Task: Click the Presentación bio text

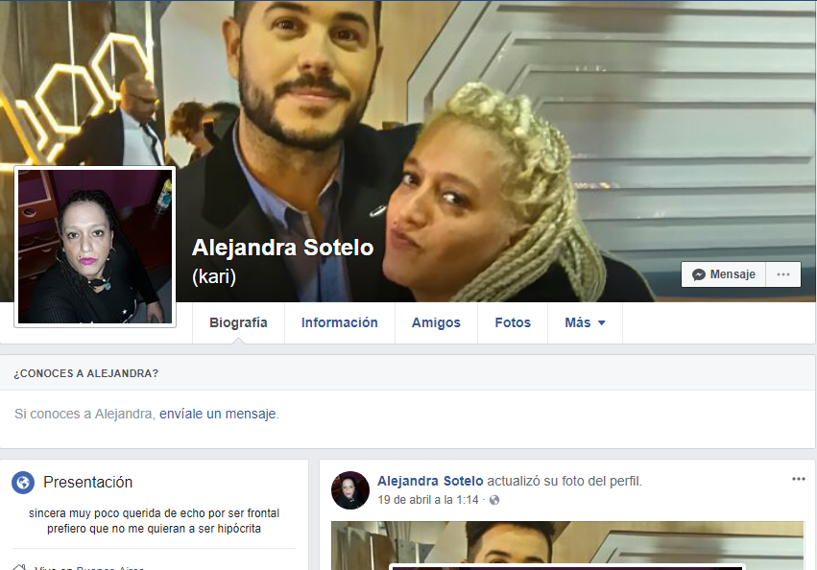Action: pos(154,521)
